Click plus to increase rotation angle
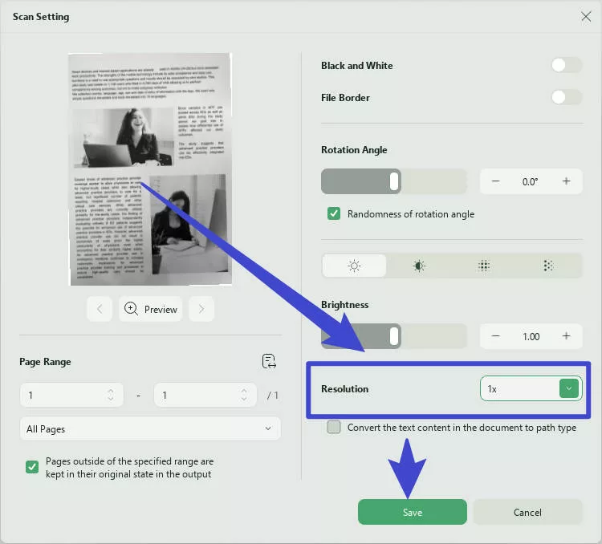Viewport: 602px width, 544px height. (x=566, y=181)
